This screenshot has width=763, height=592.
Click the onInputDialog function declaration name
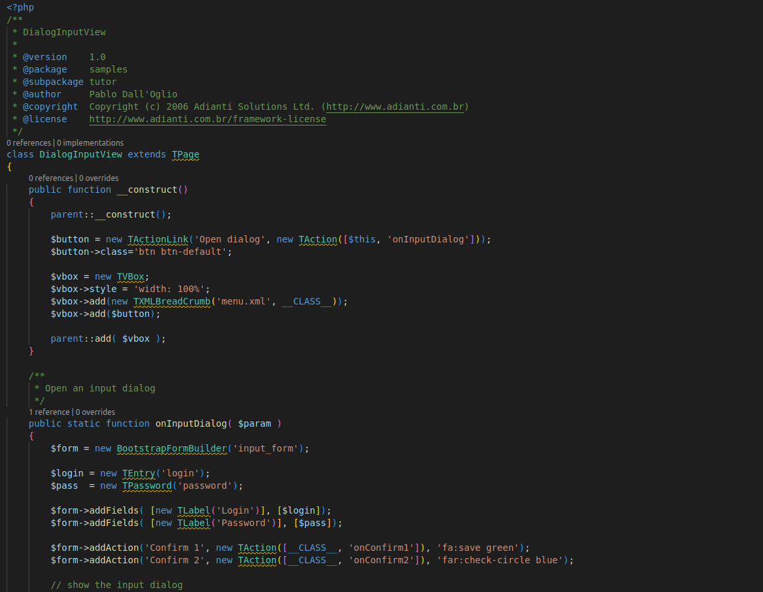coord(191,423)
